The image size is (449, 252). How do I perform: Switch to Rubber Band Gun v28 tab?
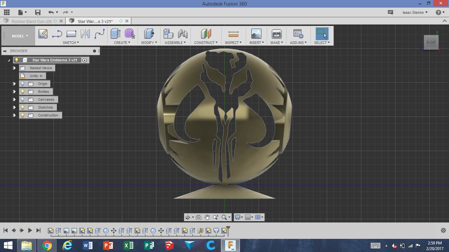pos(32,21)
